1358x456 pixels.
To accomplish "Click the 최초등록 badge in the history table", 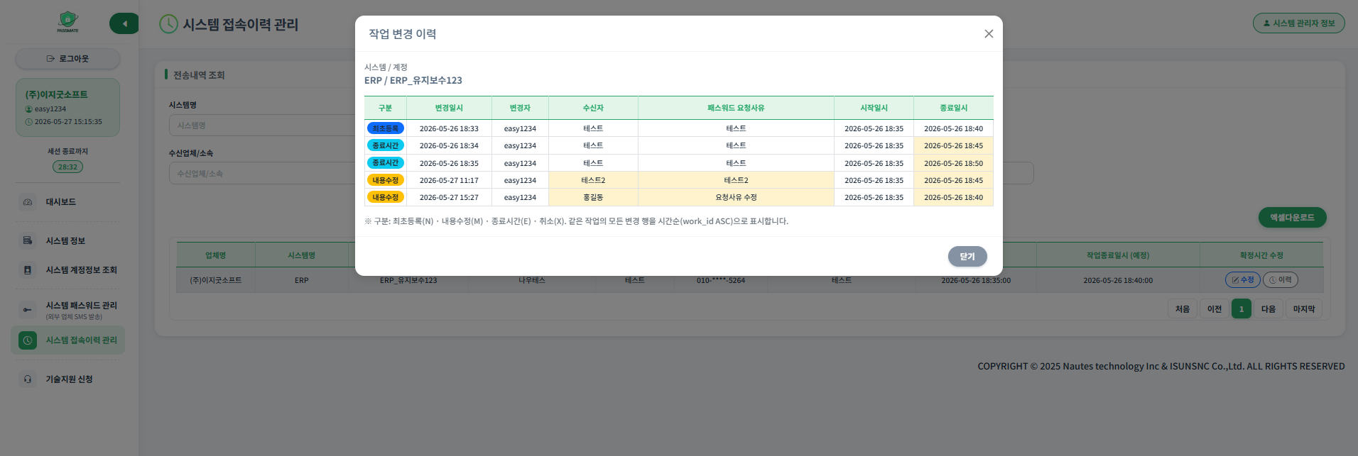I will pyautogui.click(x=386, y=128).
